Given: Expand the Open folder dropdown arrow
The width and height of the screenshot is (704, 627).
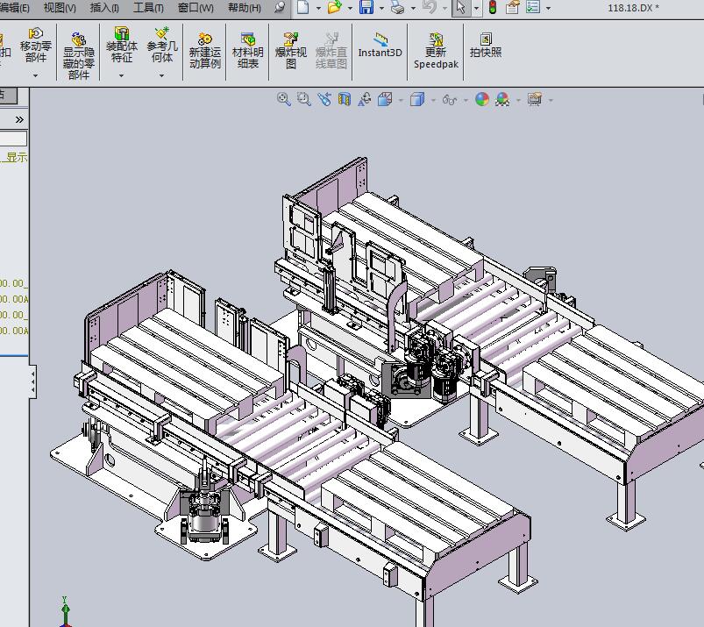Looking at the screenshot, I should 350,8.
